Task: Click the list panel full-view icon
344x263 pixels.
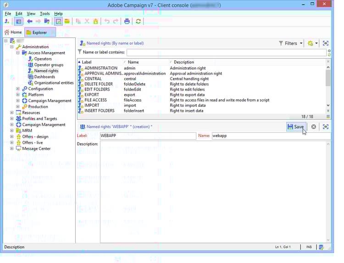Action: click(326, 44)
